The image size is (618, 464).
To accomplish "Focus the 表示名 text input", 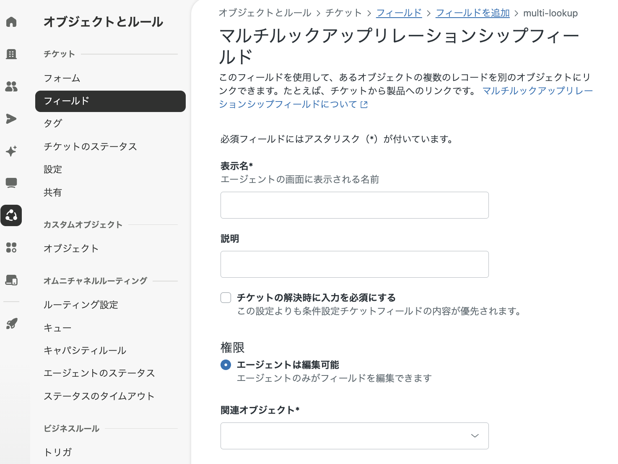I will pyautogui.click(x=355, y=205).
